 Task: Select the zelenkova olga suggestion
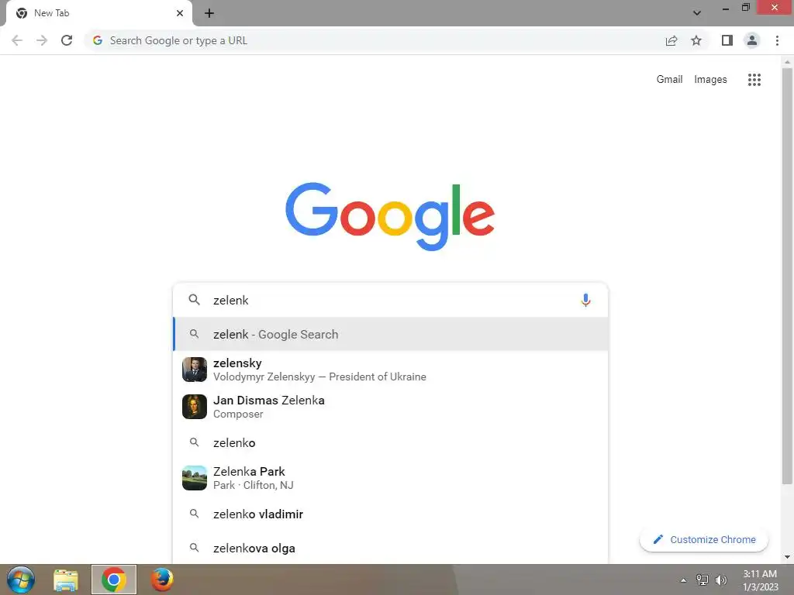(x=390, y=549)
